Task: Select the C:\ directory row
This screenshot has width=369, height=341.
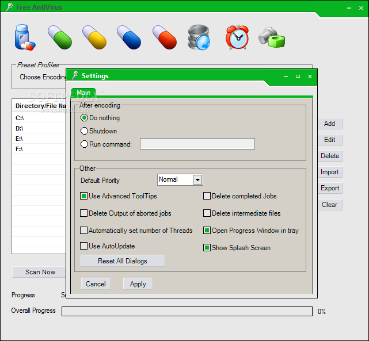Action: (x=39, y=118)
